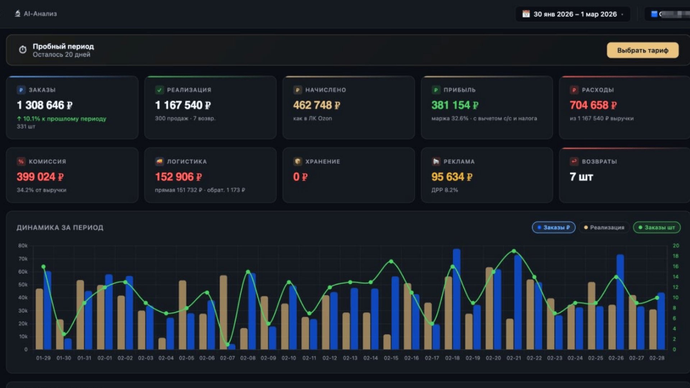Click the calendar icon in date picker
This screenshot has width=690, height=388.
pyautogui.click(x=526, y=14)
